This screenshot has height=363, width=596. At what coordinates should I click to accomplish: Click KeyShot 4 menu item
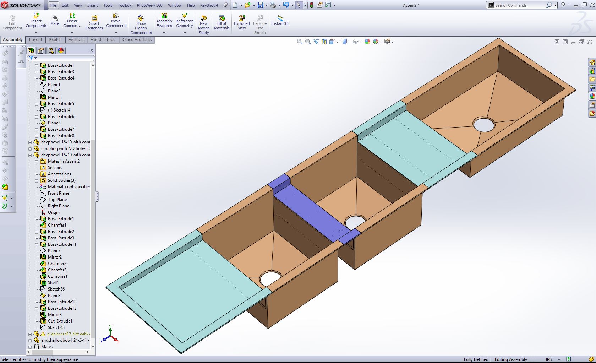point(209,5)
